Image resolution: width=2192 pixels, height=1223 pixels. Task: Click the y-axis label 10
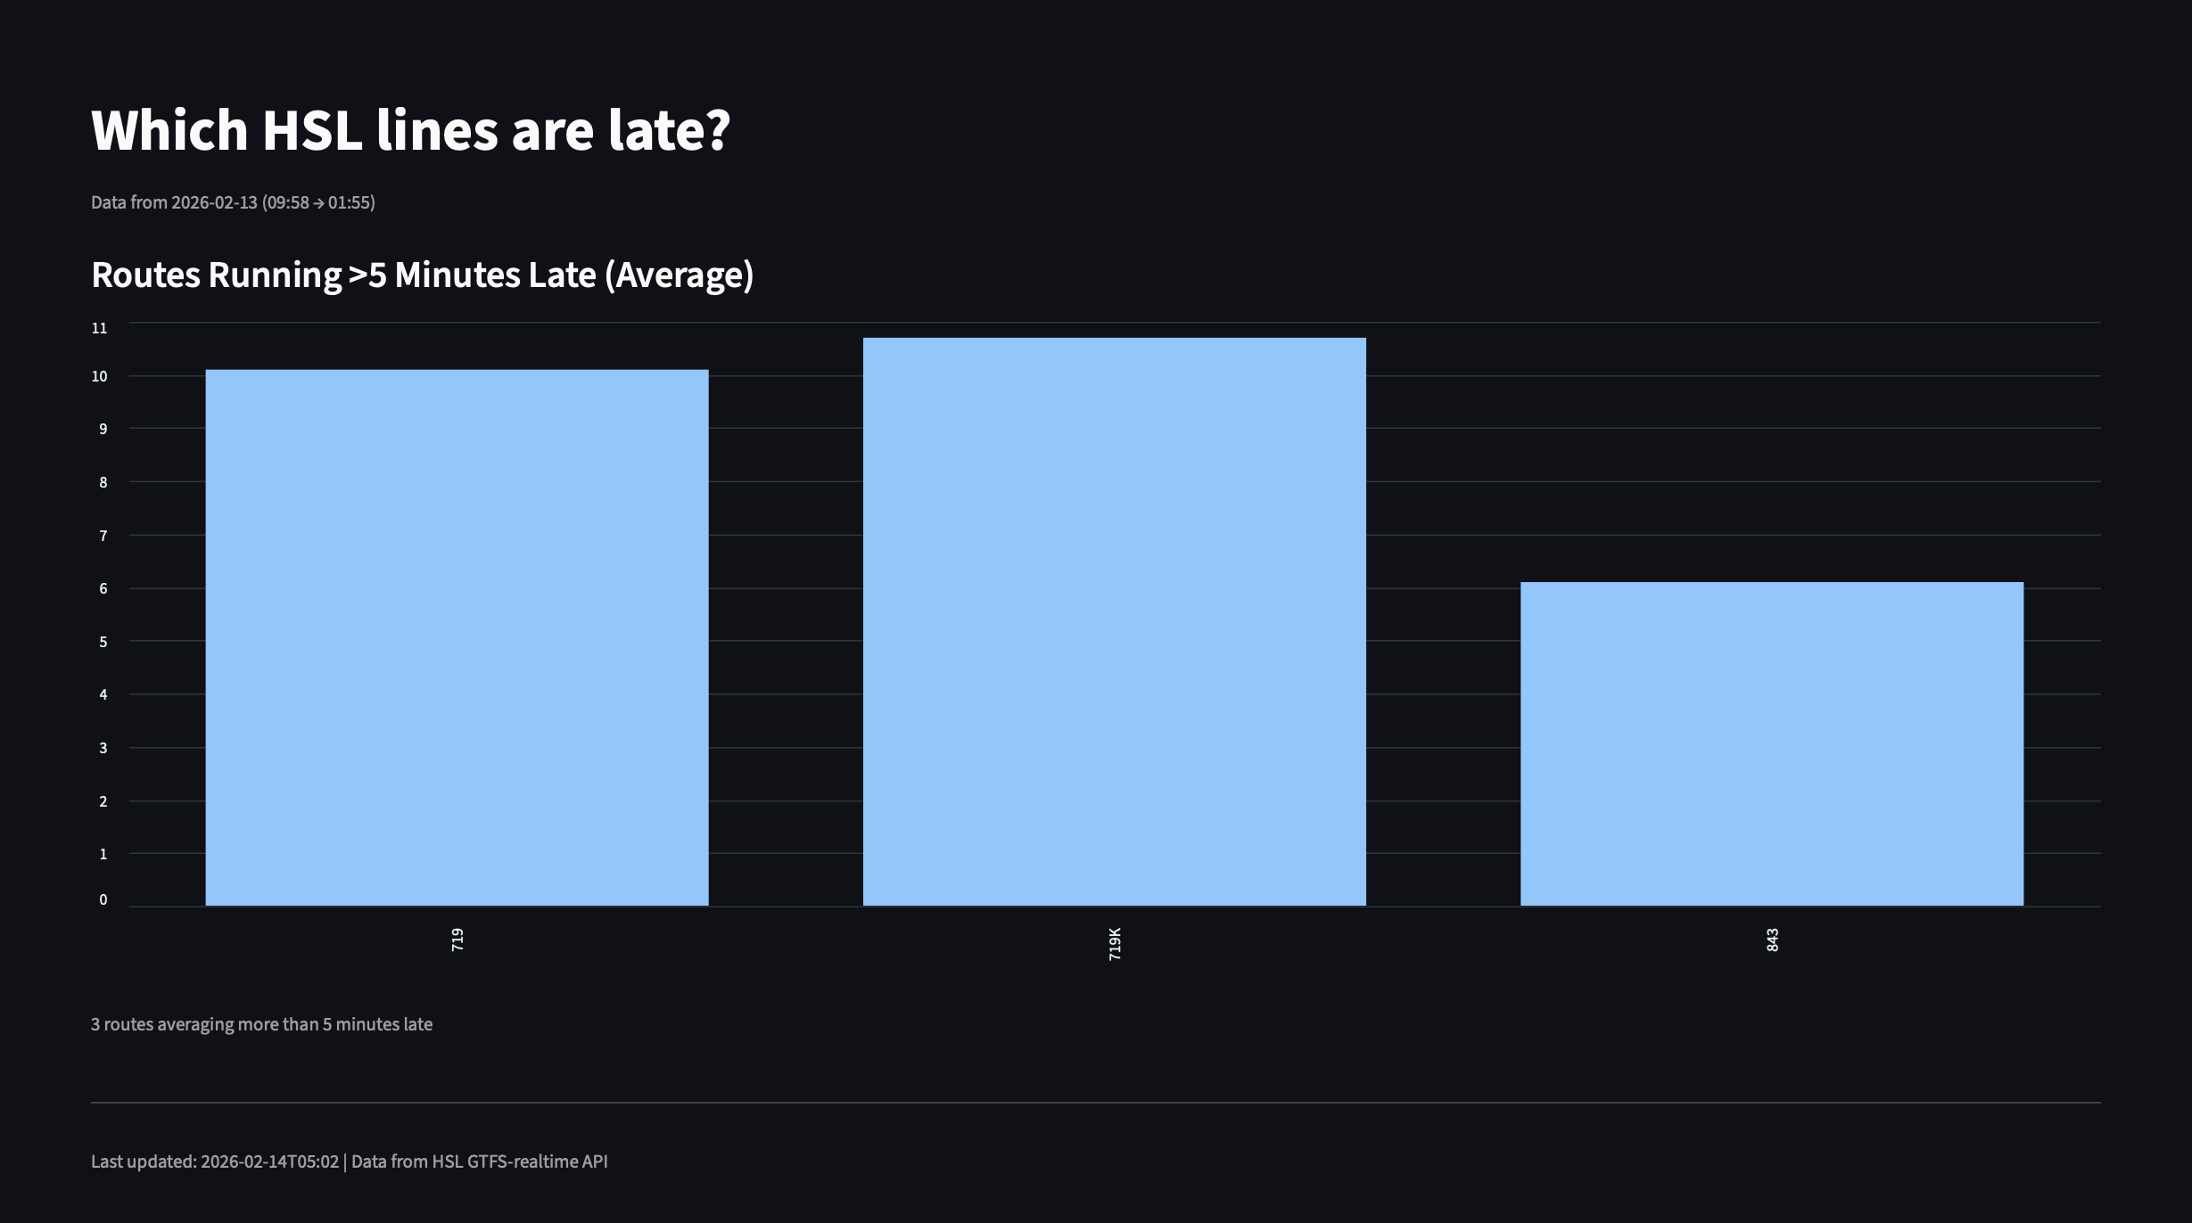[99, 376]
